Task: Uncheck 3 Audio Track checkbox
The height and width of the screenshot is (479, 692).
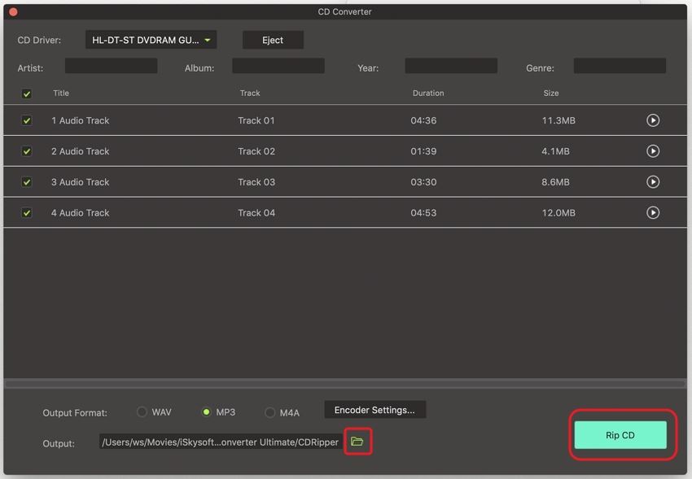Action: [27, 182]
